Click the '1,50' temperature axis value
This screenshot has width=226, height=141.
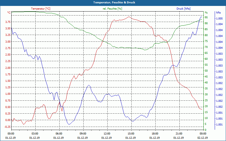(x=8, y=81)
